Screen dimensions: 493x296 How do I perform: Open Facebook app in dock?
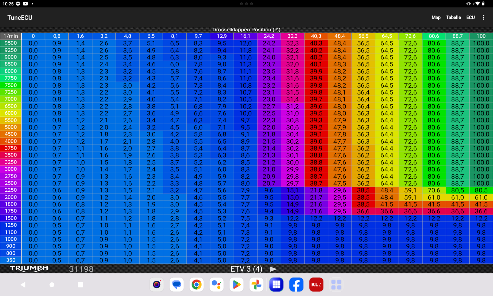click(296, 285)
